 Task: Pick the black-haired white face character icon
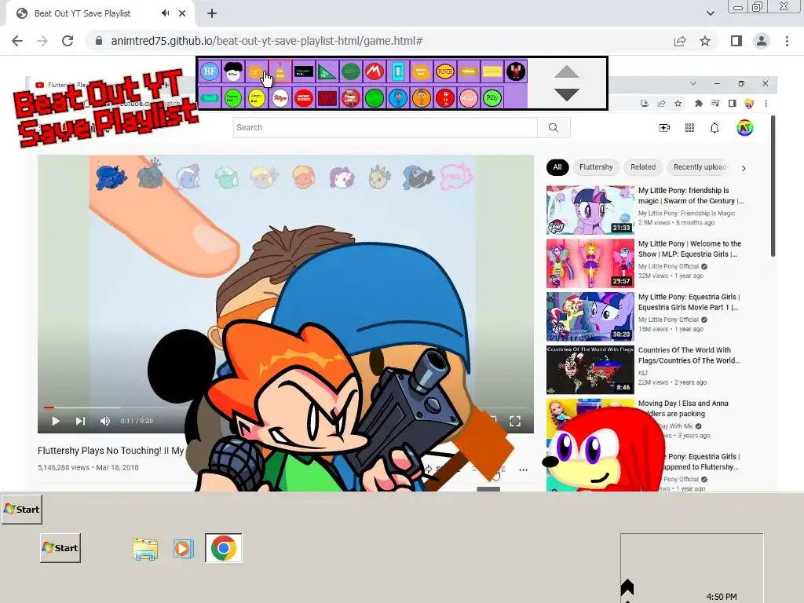(x=233, y=71)
